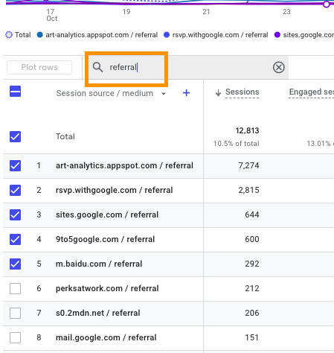Select 9to5google.com / referral text
334x353 pixels.
coord(105,239)
